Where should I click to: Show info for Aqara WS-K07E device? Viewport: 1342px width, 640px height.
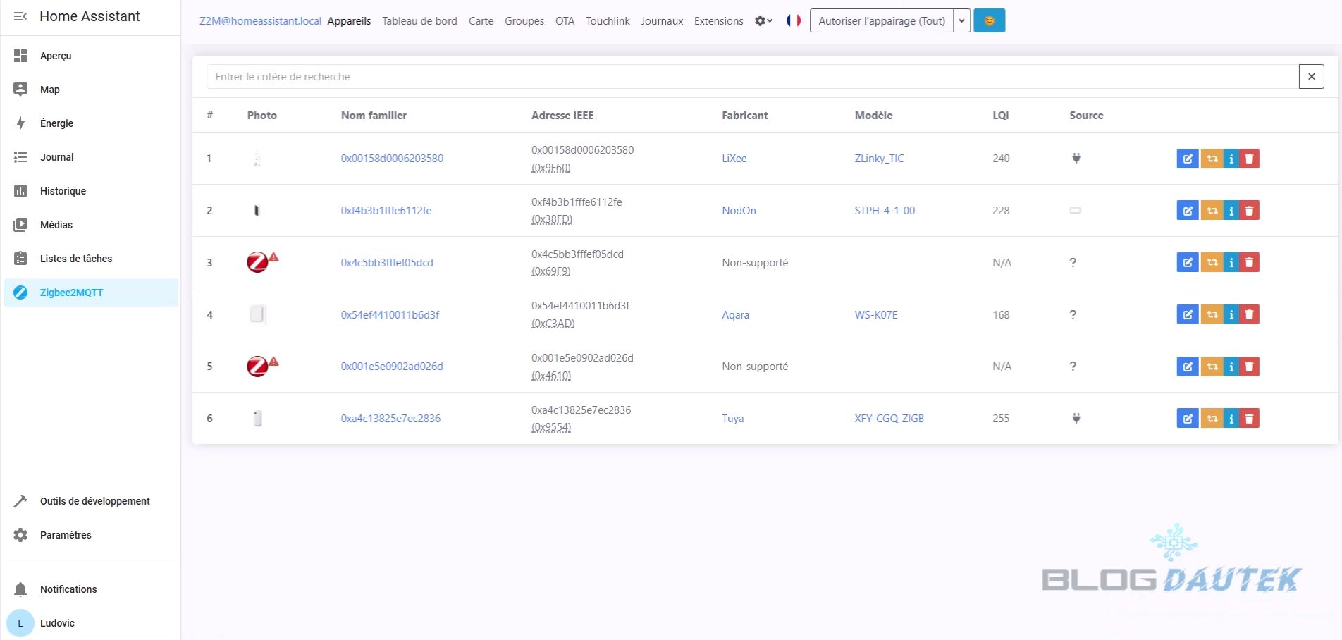(1231, 315)
